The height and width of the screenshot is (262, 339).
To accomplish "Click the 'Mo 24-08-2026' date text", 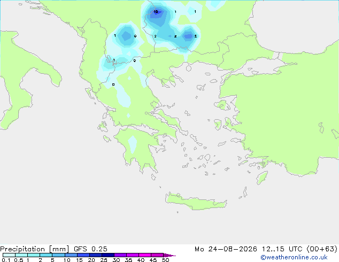I will (226, 249).
